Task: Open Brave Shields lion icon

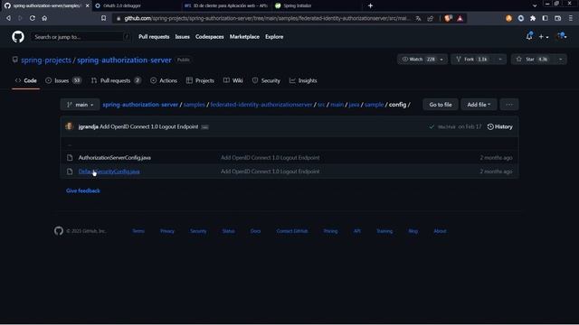Action: coord(448,18)
